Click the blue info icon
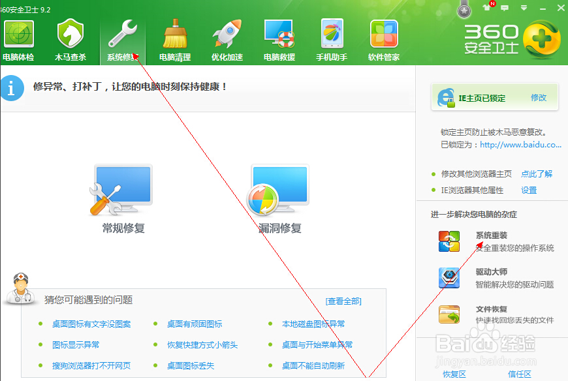The width and height of the screenshot is (568, 381). 12,88
